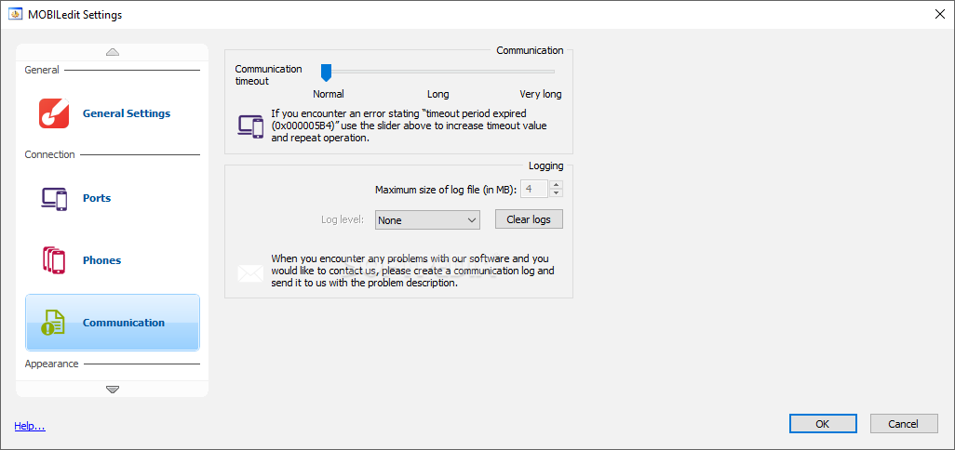Decrease maximum log file size
The width and height of the screenshot is (955, 450).
(556, 193)
